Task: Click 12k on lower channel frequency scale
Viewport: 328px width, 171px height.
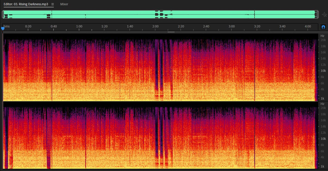Action: 323,133
